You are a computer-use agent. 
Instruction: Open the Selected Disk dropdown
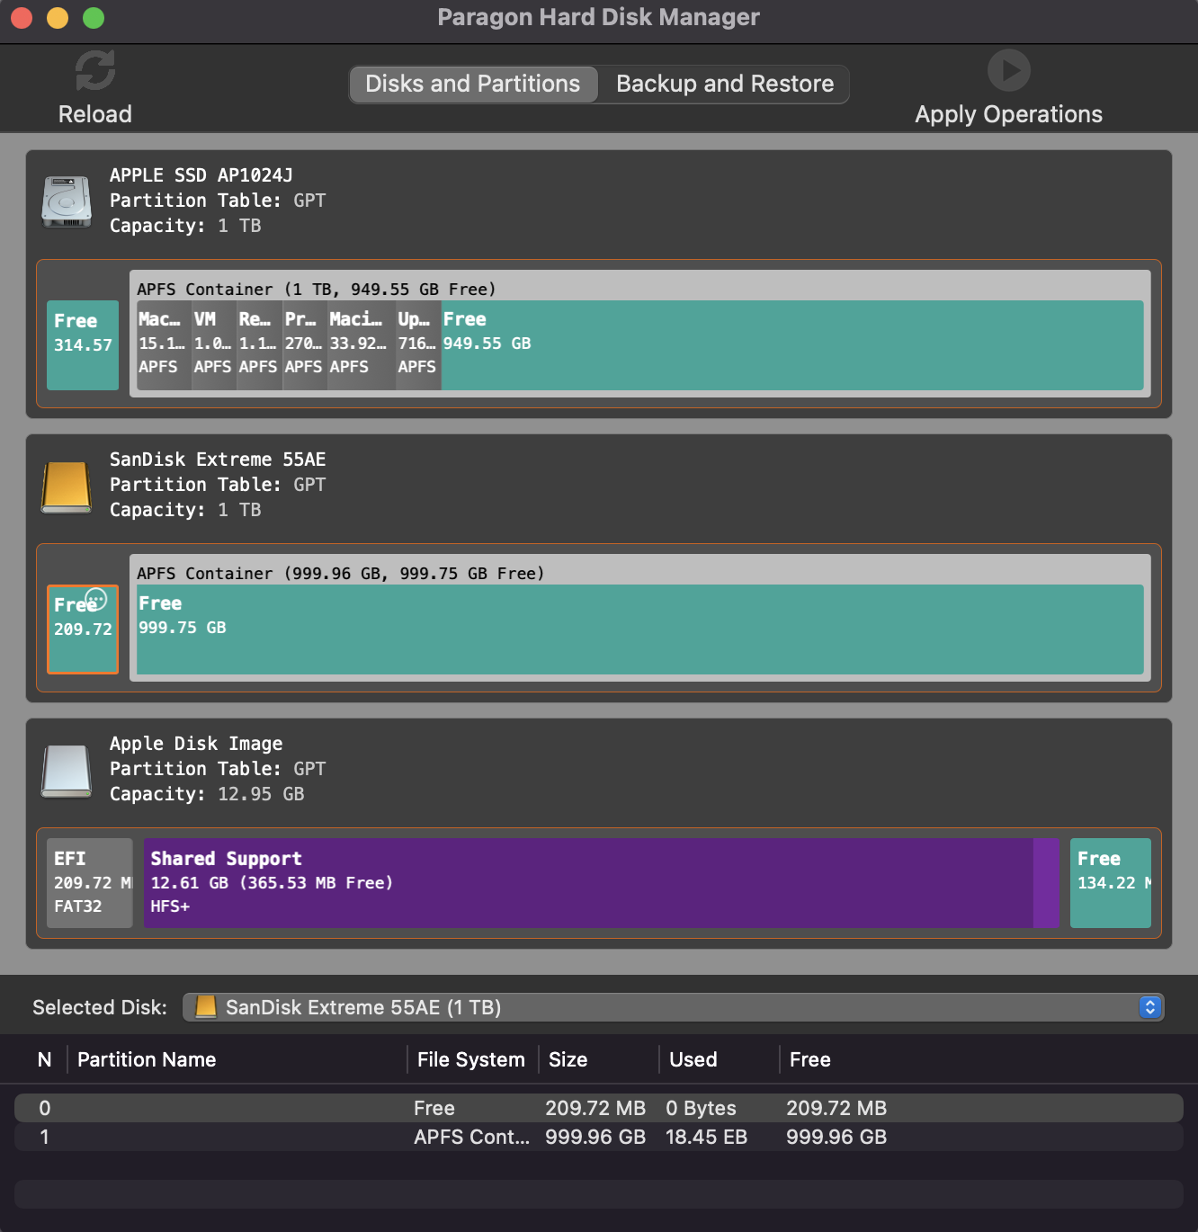(666, 1007)
